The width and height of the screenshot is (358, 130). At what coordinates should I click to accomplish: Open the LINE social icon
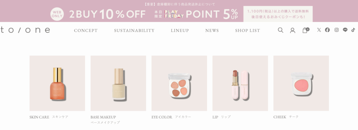coord(345,30)
